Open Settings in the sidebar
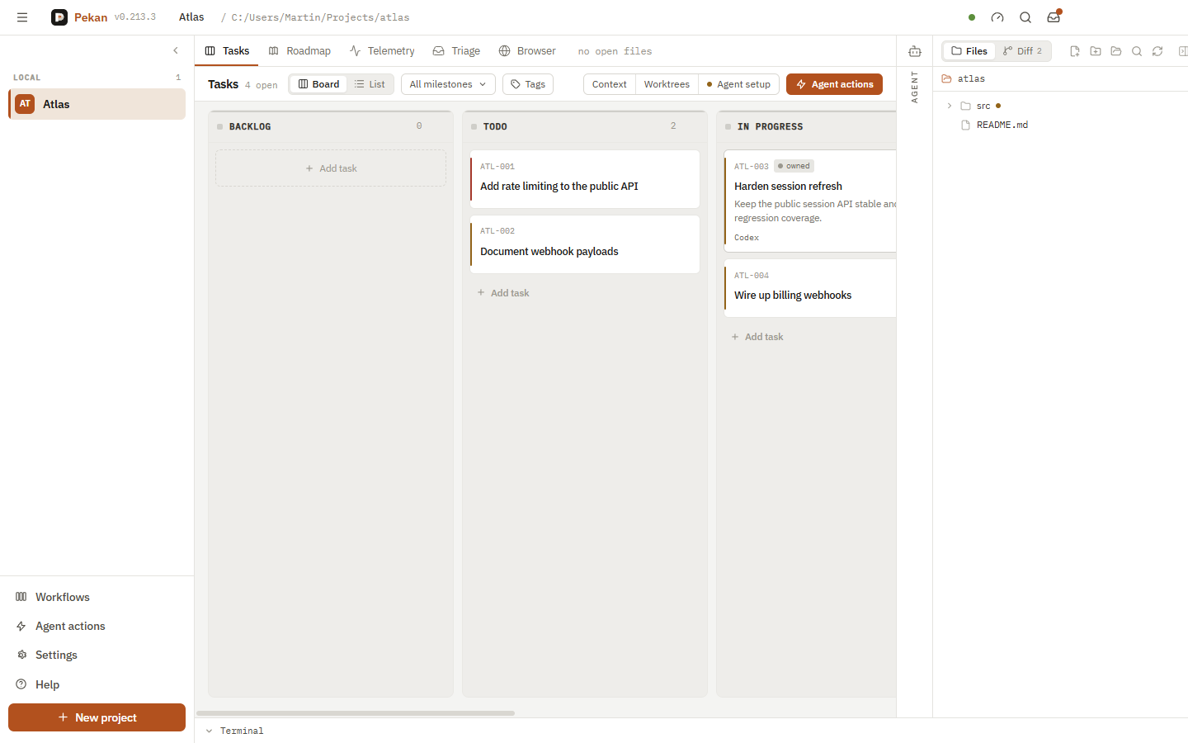The width and height of the screenshot is (1188, 743). (97, 655)
